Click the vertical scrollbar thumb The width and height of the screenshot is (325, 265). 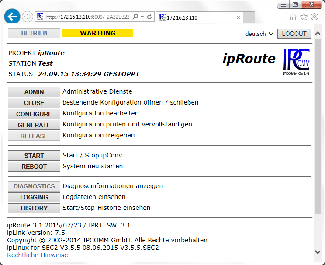pos(318,126)
